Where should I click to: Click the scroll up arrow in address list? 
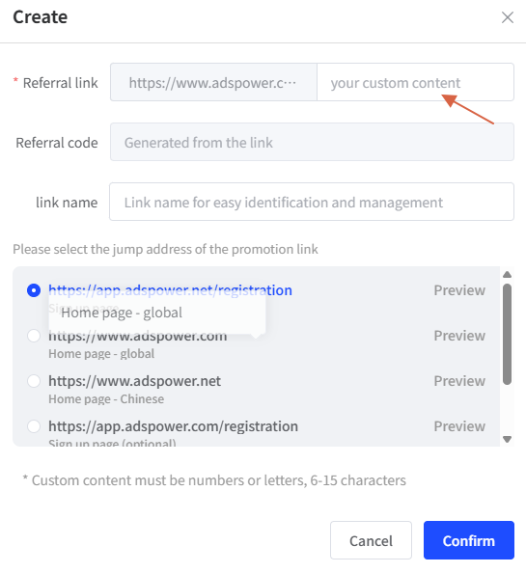507,274
